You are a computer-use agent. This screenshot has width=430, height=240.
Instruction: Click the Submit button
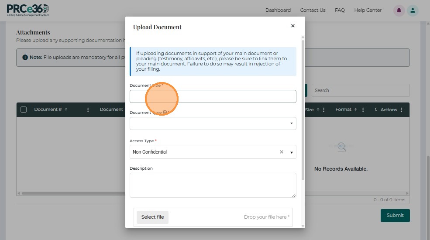(395, 215)
